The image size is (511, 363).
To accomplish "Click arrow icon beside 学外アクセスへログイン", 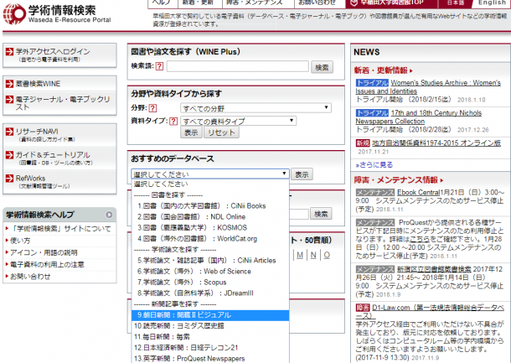I will [x=10, y=52].
